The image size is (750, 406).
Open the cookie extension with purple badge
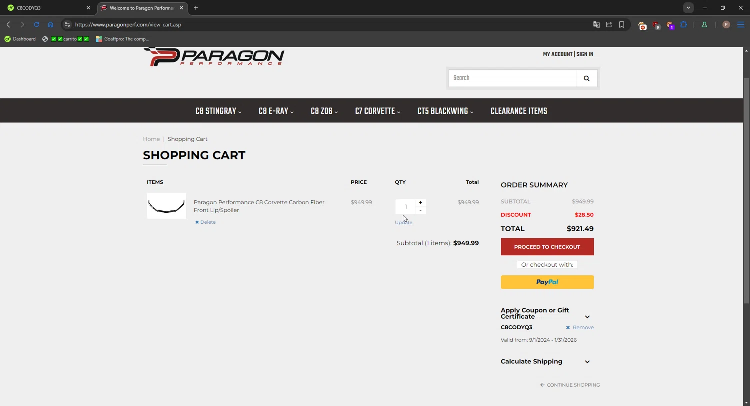[x=670, y=25]
